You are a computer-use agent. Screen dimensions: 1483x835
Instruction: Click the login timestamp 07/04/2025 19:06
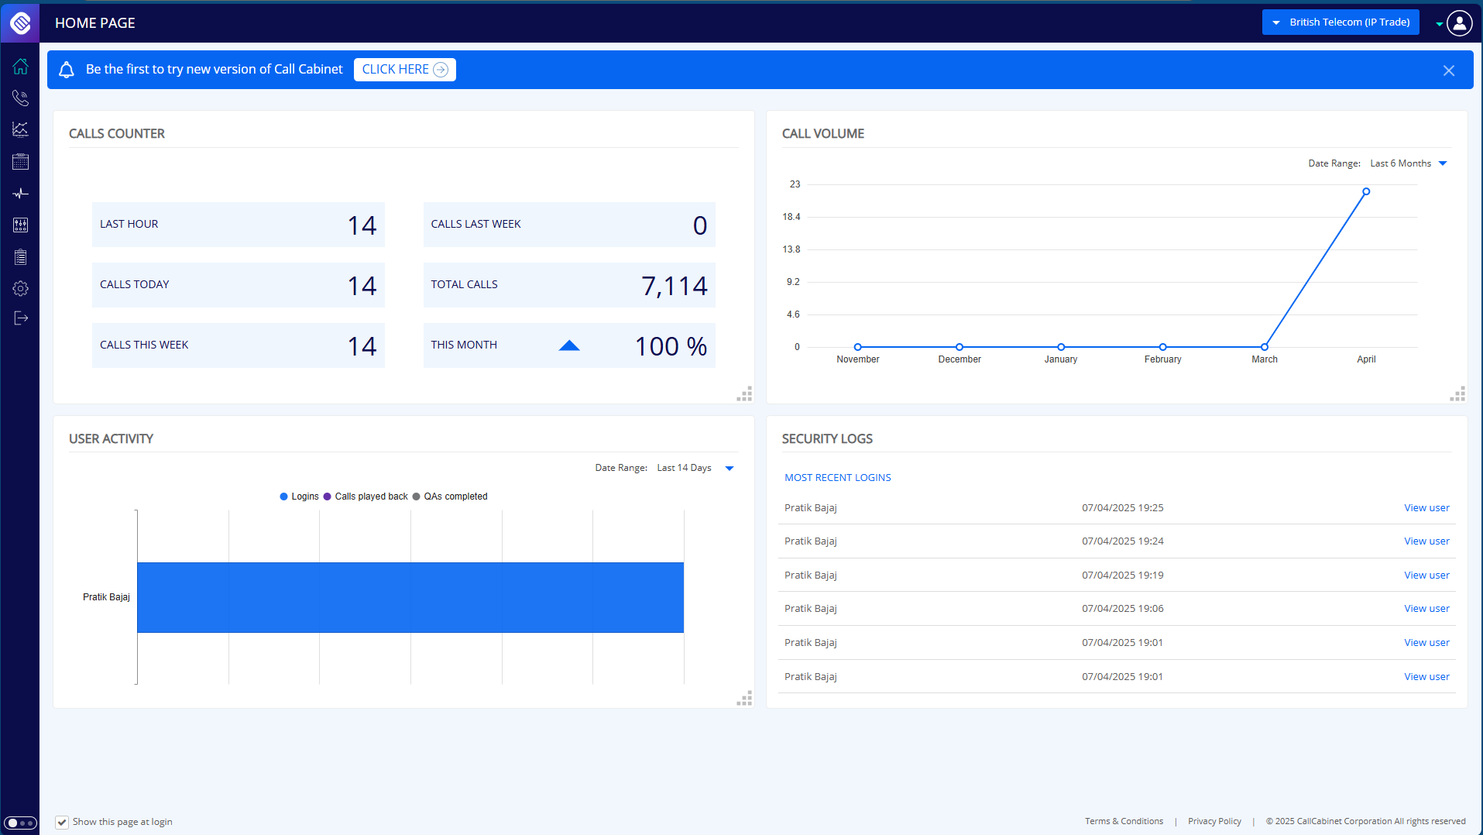point(1123,609)
